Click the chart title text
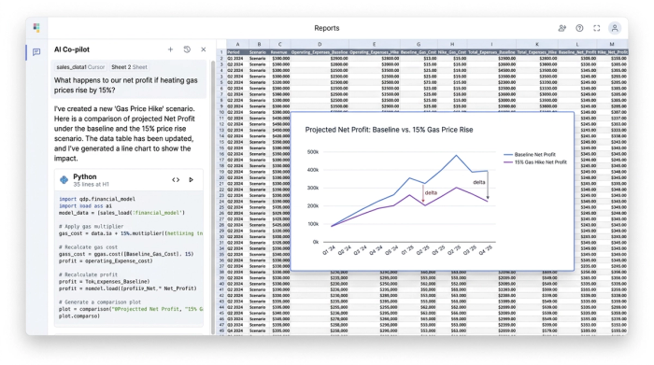Screen dimensions: 654x365 tap(389, 130)
